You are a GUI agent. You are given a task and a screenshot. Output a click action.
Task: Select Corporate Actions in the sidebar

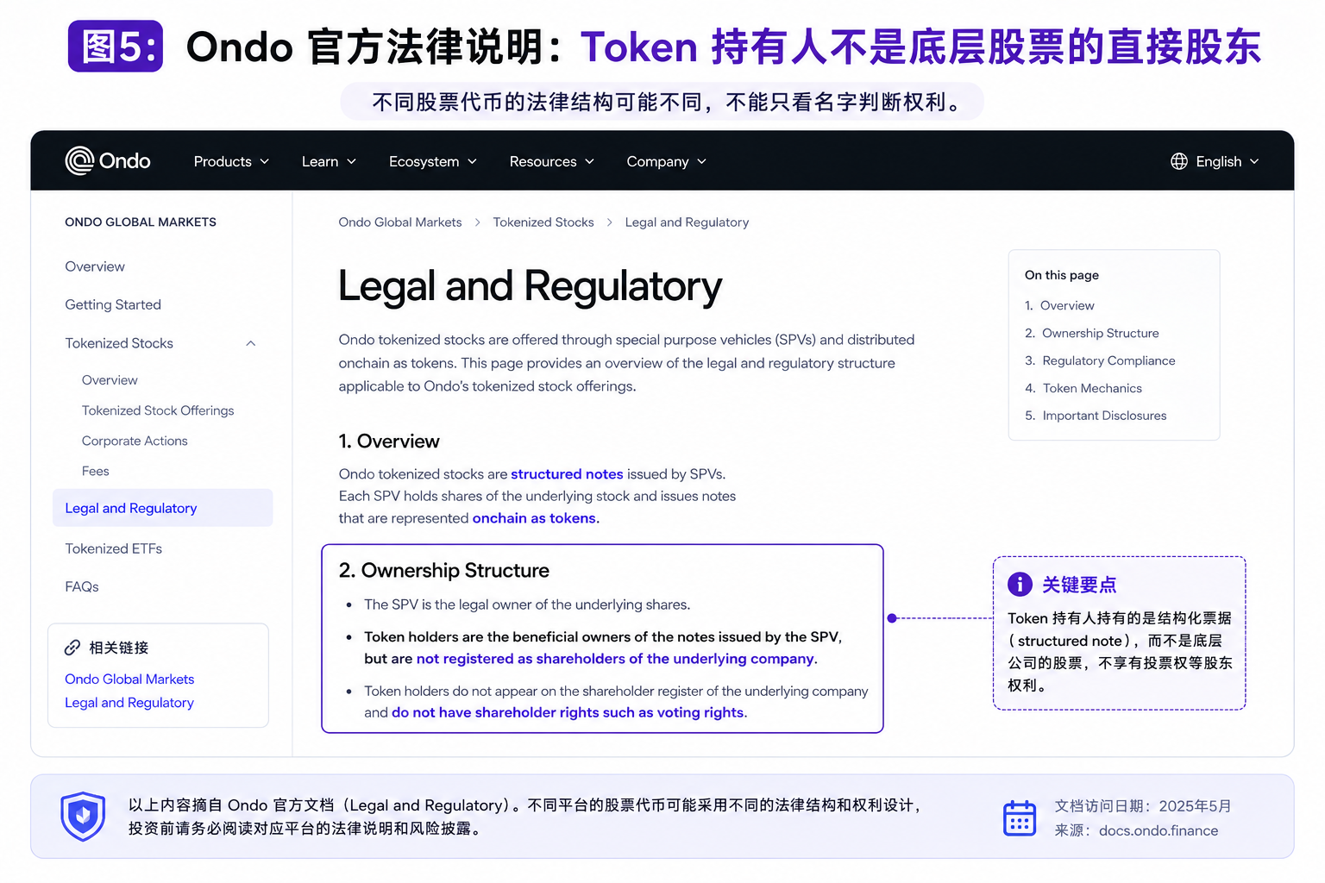(x=135, y=441)
